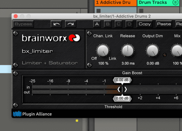182x131 pixels.
Task: Click the redo arrow button
Action: pyautogui.click(x=71, y=24)
